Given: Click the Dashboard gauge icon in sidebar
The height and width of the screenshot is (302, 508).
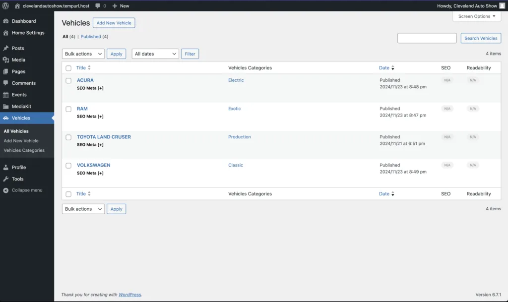Looking at the screenshot, I should click(x=6, y=21).
